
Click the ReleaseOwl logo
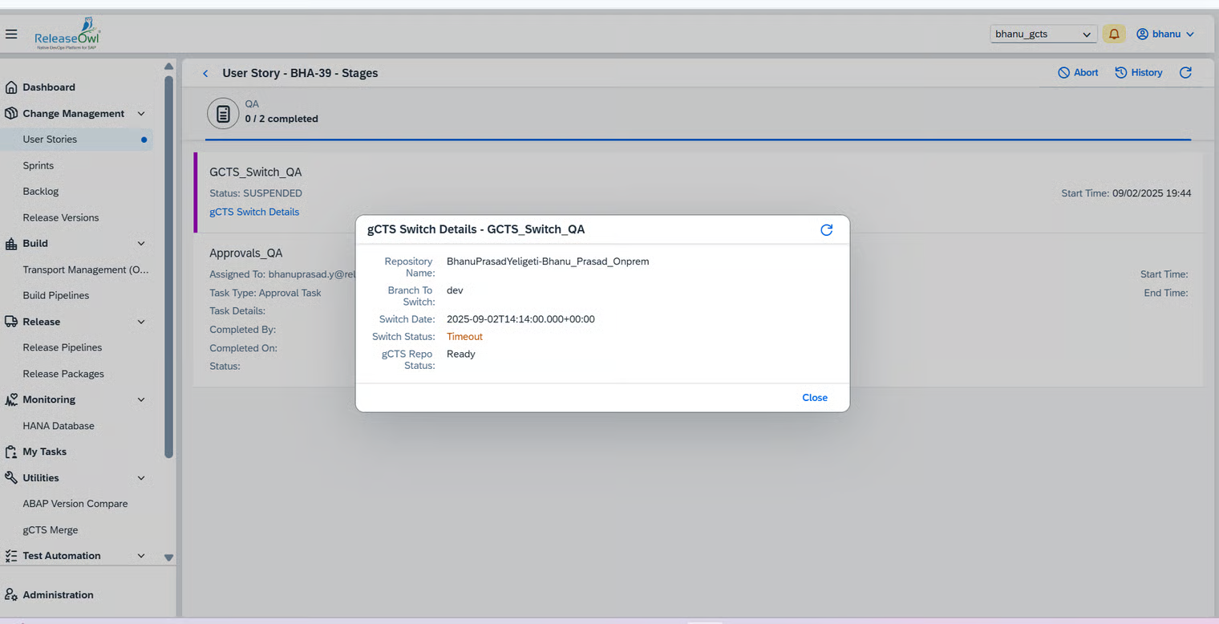coord(67,34)
